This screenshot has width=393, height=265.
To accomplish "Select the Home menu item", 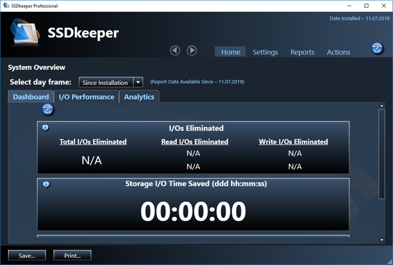I will point(230,52).
